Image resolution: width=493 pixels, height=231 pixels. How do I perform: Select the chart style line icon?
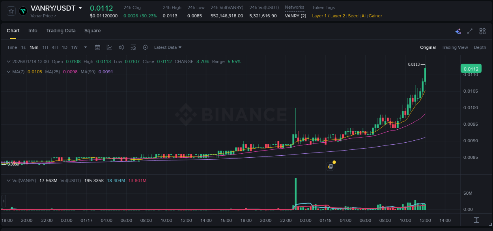[109, 47]
